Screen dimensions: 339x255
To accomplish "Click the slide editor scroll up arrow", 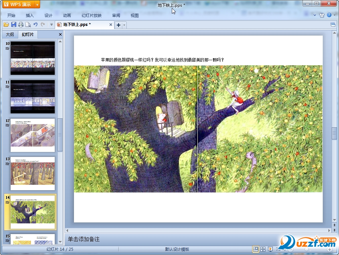I will coord(334,33).
